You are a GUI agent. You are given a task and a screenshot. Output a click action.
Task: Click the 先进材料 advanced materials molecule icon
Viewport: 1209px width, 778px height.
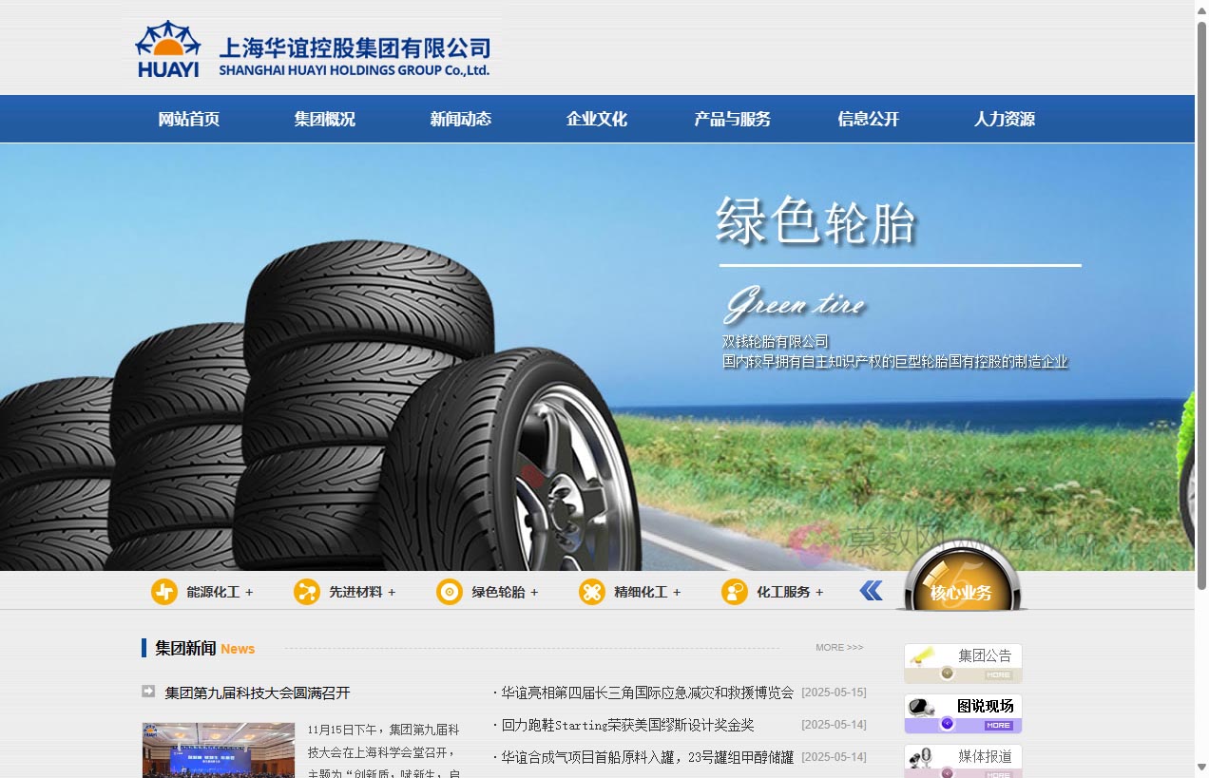306,591
